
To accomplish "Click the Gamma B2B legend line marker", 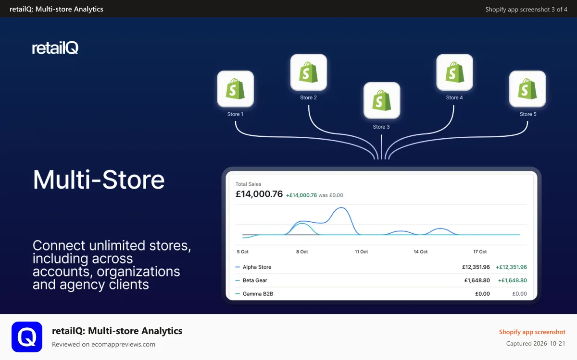I will 238,294.
